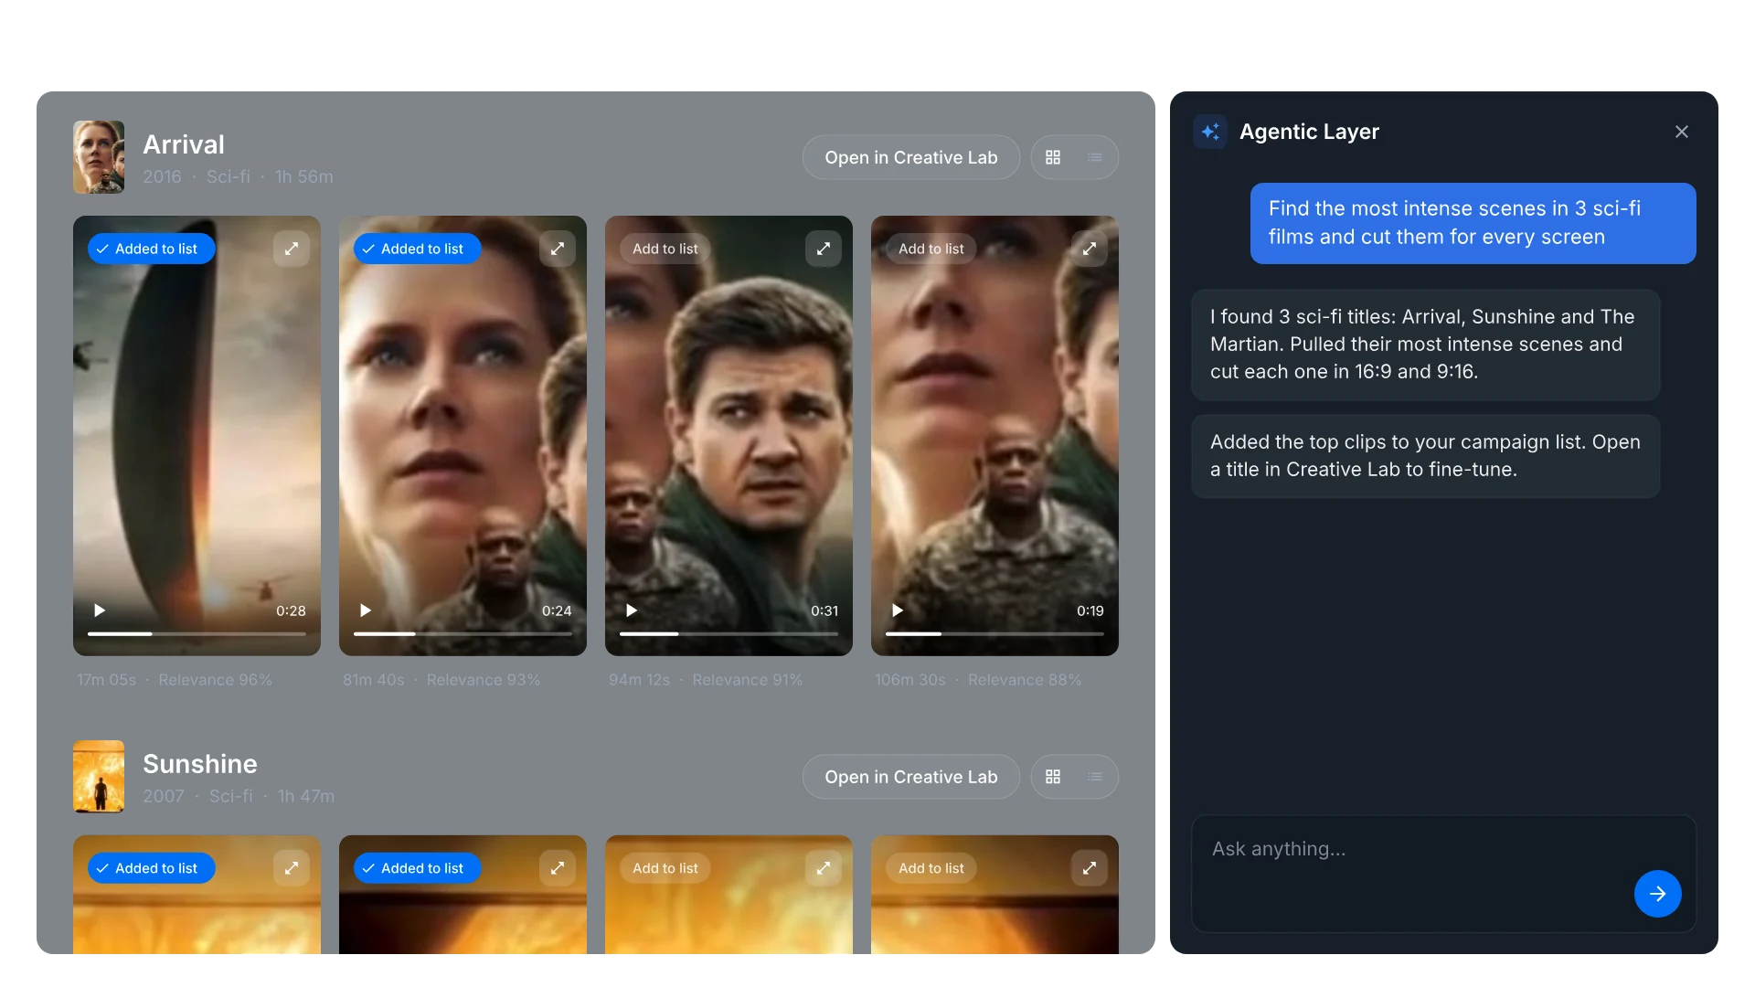Expand the Arrival 0:31 clip fullscreen
The image size is (1755, 987).
point(824,249)
